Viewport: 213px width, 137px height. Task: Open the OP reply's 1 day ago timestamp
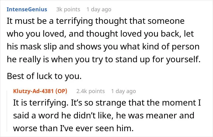point(124,91)
